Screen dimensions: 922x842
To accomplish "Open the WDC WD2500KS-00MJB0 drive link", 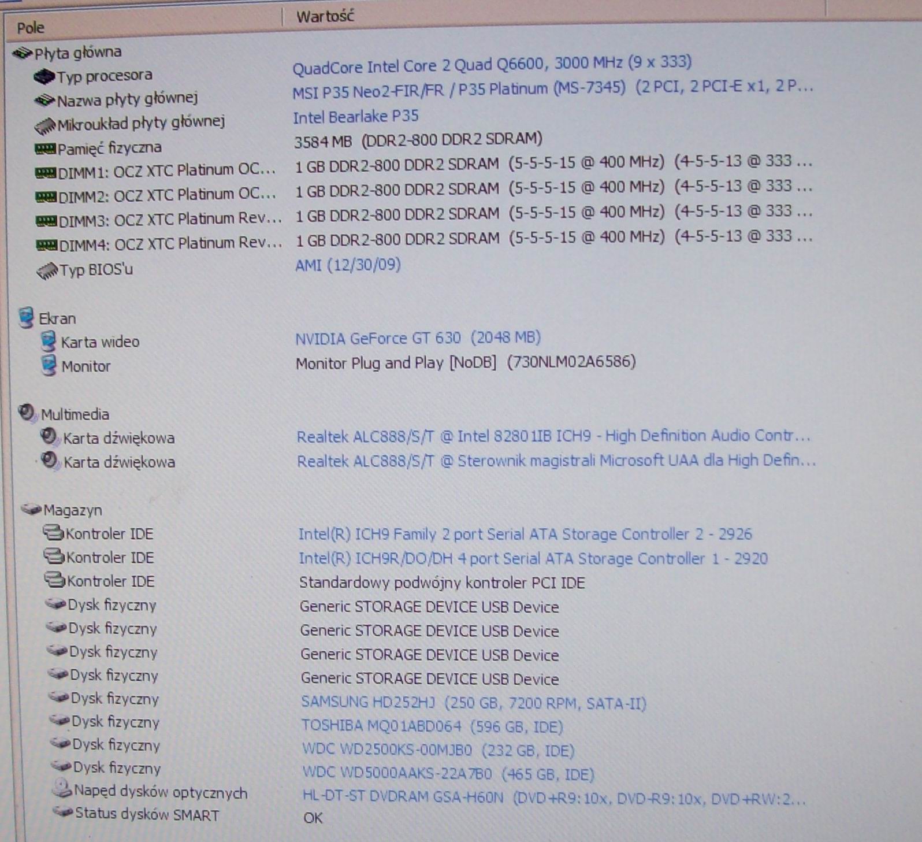I will (438, 750).
